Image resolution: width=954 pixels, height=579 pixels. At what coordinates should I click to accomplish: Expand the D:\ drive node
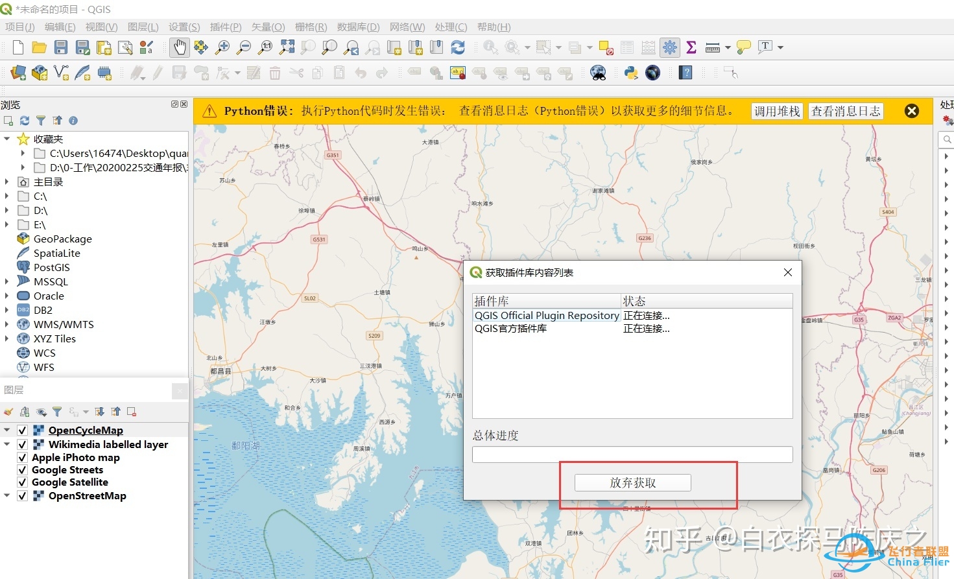(x=7, y=210)
